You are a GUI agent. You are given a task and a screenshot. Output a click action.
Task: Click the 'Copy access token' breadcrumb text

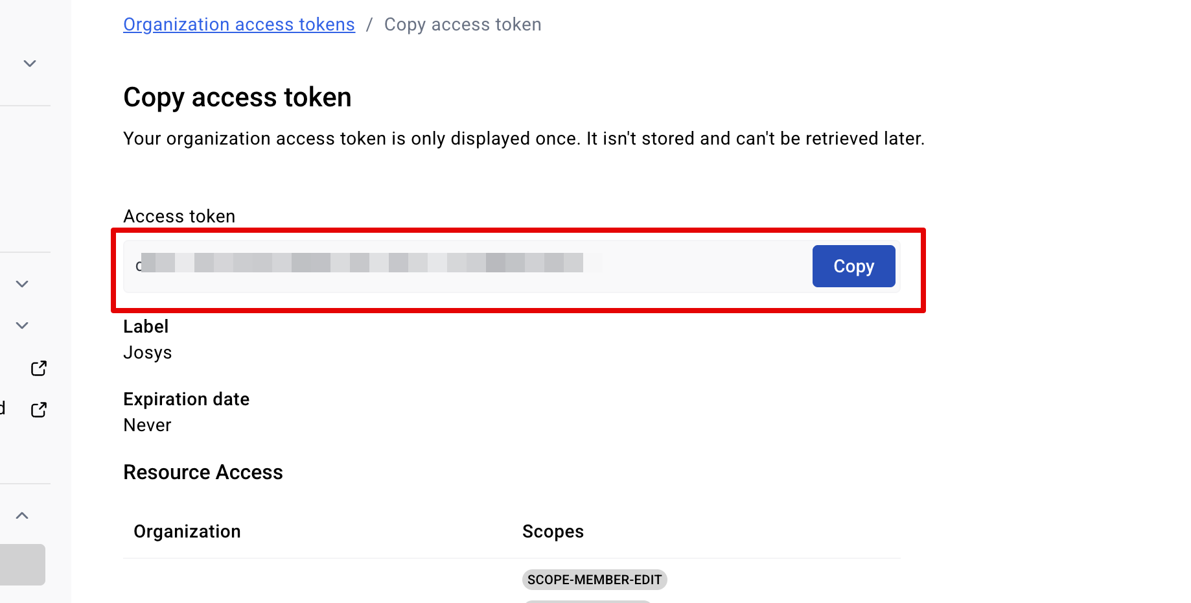(x=463, y=25)
